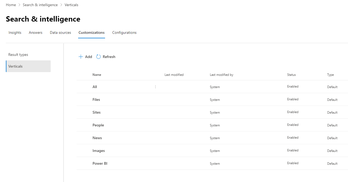Screen dimensions: 348x182
Task: Open the Images vertical
Action: tap(98, 151)
